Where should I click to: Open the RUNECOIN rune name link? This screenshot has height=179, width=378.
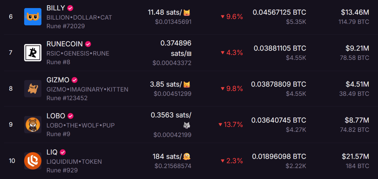[65, 44]
